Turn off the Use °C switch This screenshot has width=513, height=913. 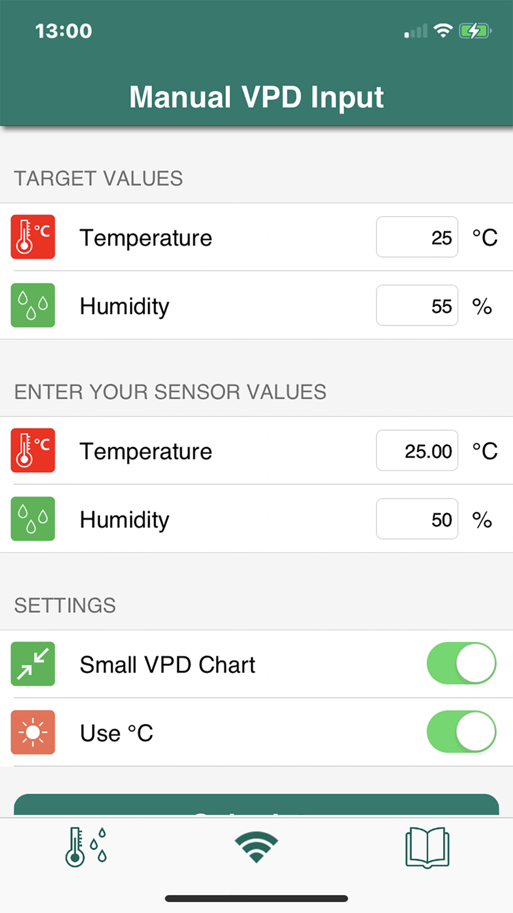[462, 732]
